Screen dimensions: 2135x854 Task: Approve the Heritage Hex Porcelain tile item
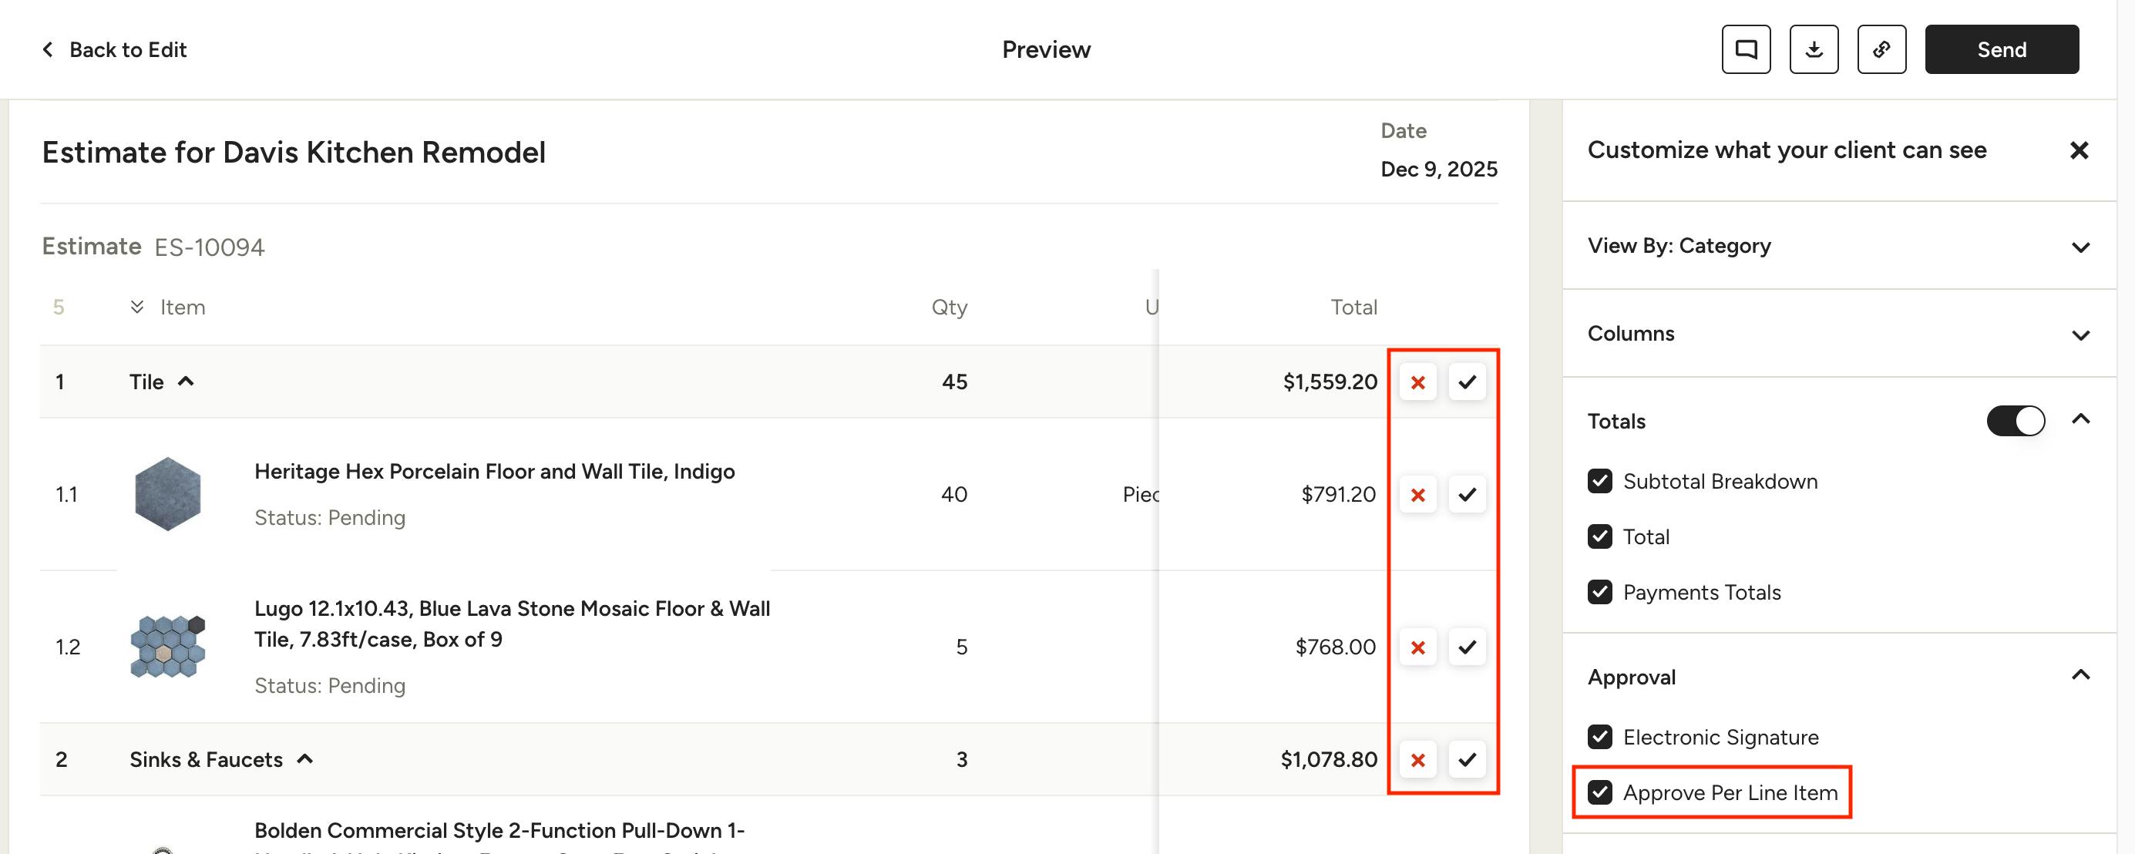tap(1467, 495)
